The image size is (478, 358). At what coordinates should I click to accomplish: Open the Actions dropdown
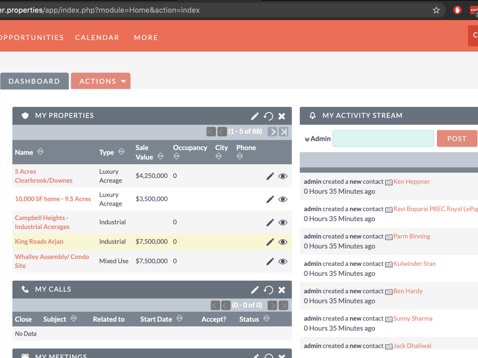(x=100, y=81)
